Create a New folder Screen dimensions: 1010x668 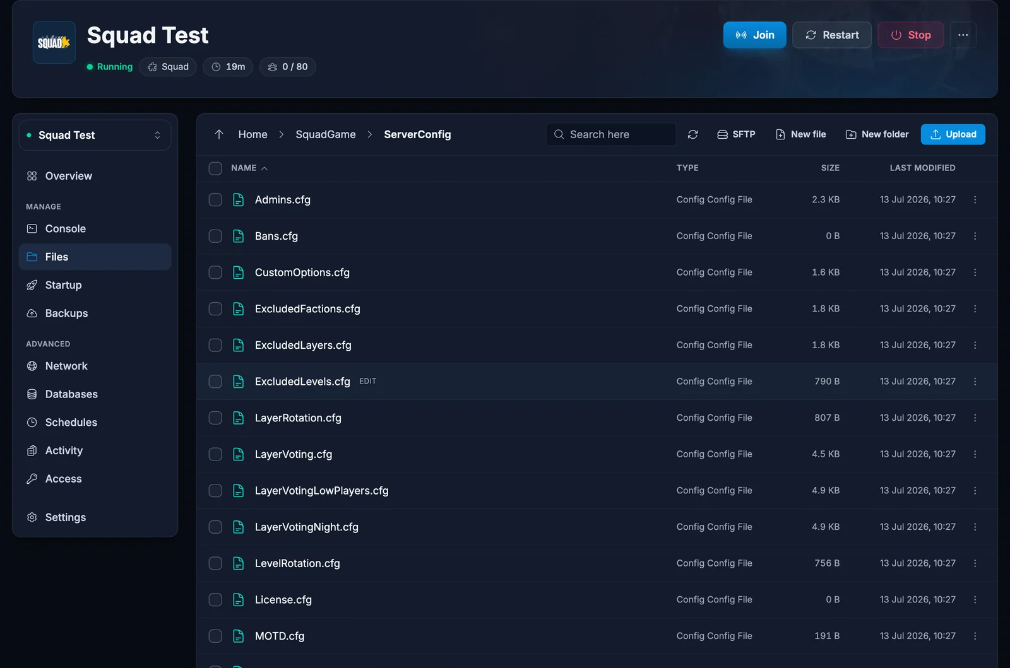click(x=877, y=134)
